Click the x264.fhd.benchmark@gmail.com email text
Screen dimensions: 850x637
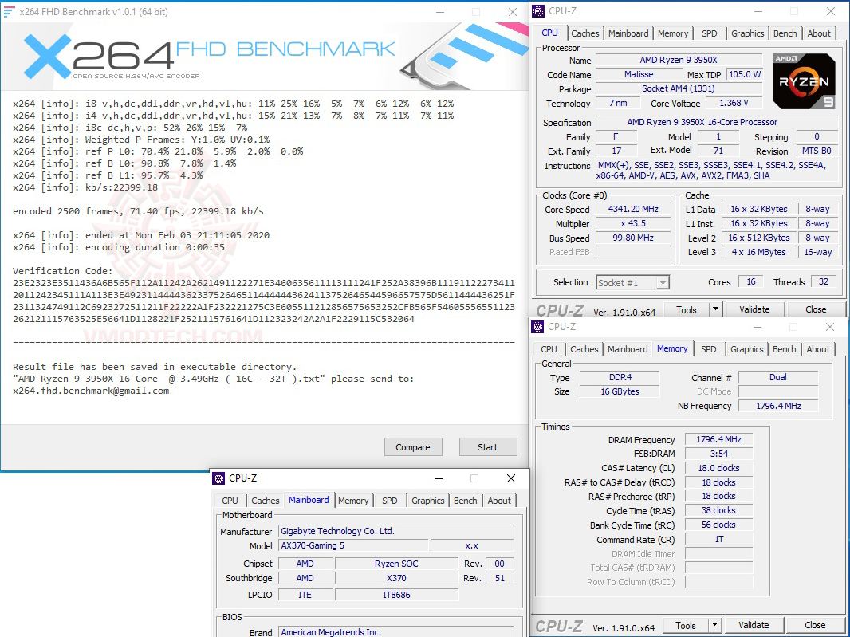[x=91, y=391]
